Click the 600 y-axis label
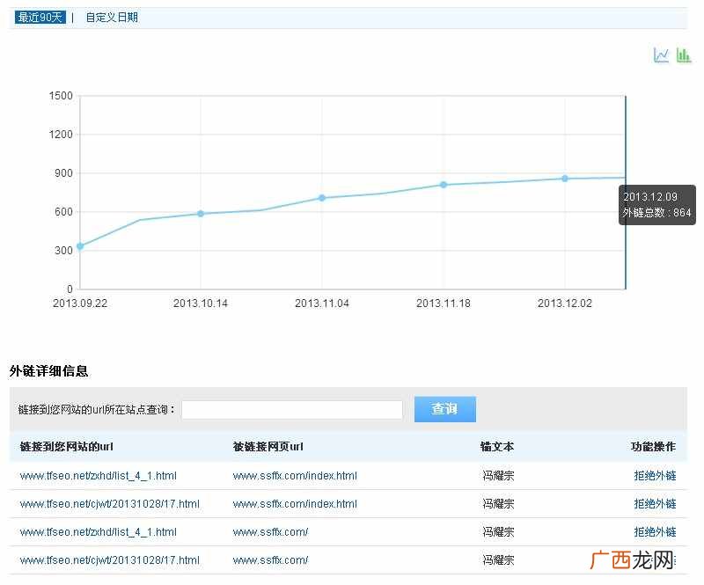This screenshot has height=585, width=704. tap(63, 212)
